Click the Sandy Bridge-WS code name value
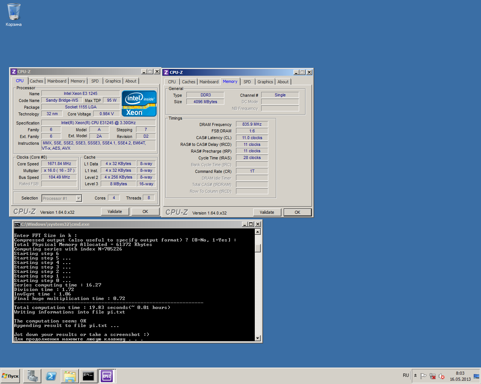Viewport: 481px width, 384px height. 62,100
